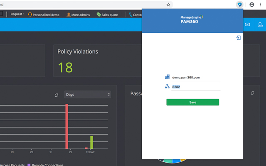Image resolution: width=266 pixels, height=166 pixels.
Task: Click the Sales quote link
Action: coord(110,15)
